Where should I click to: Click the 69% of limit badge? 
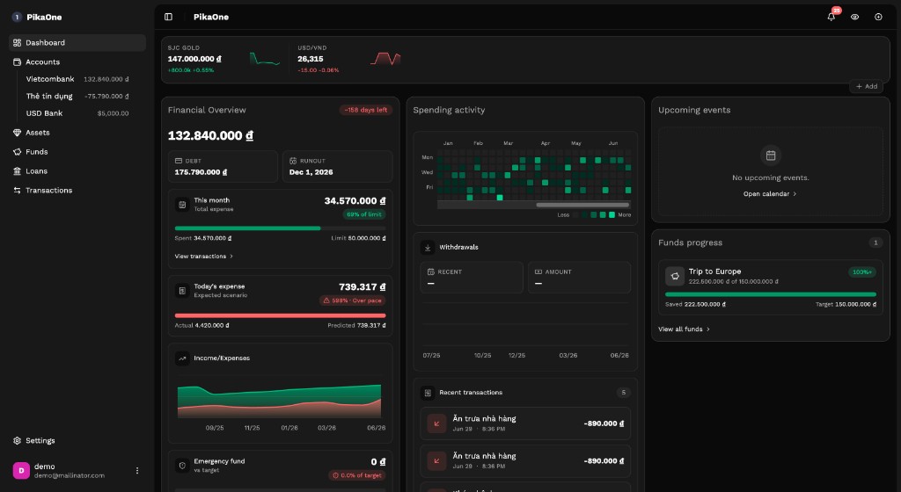click(364, 214)
